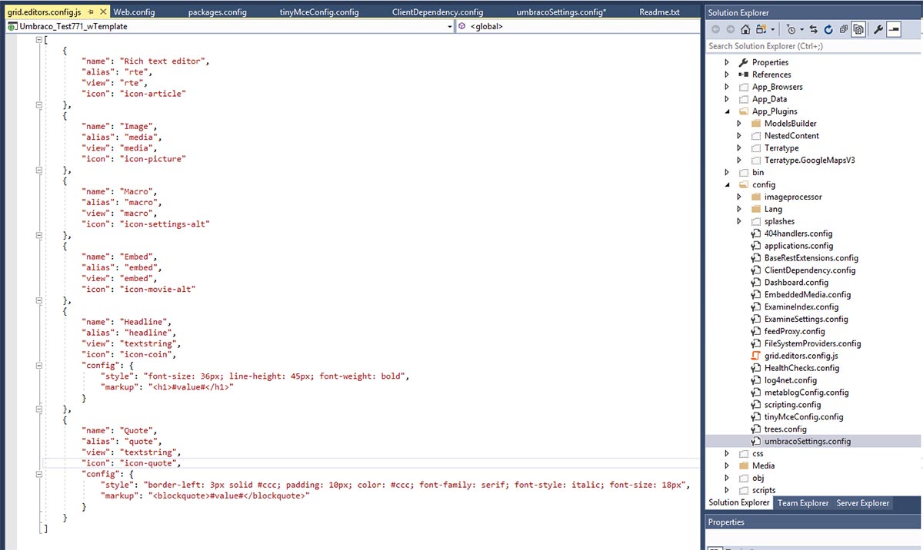Screen dimensions: 923x550
Task: Click the Forward button in Solution Explorer toolbar
Action: pos(730,29)
